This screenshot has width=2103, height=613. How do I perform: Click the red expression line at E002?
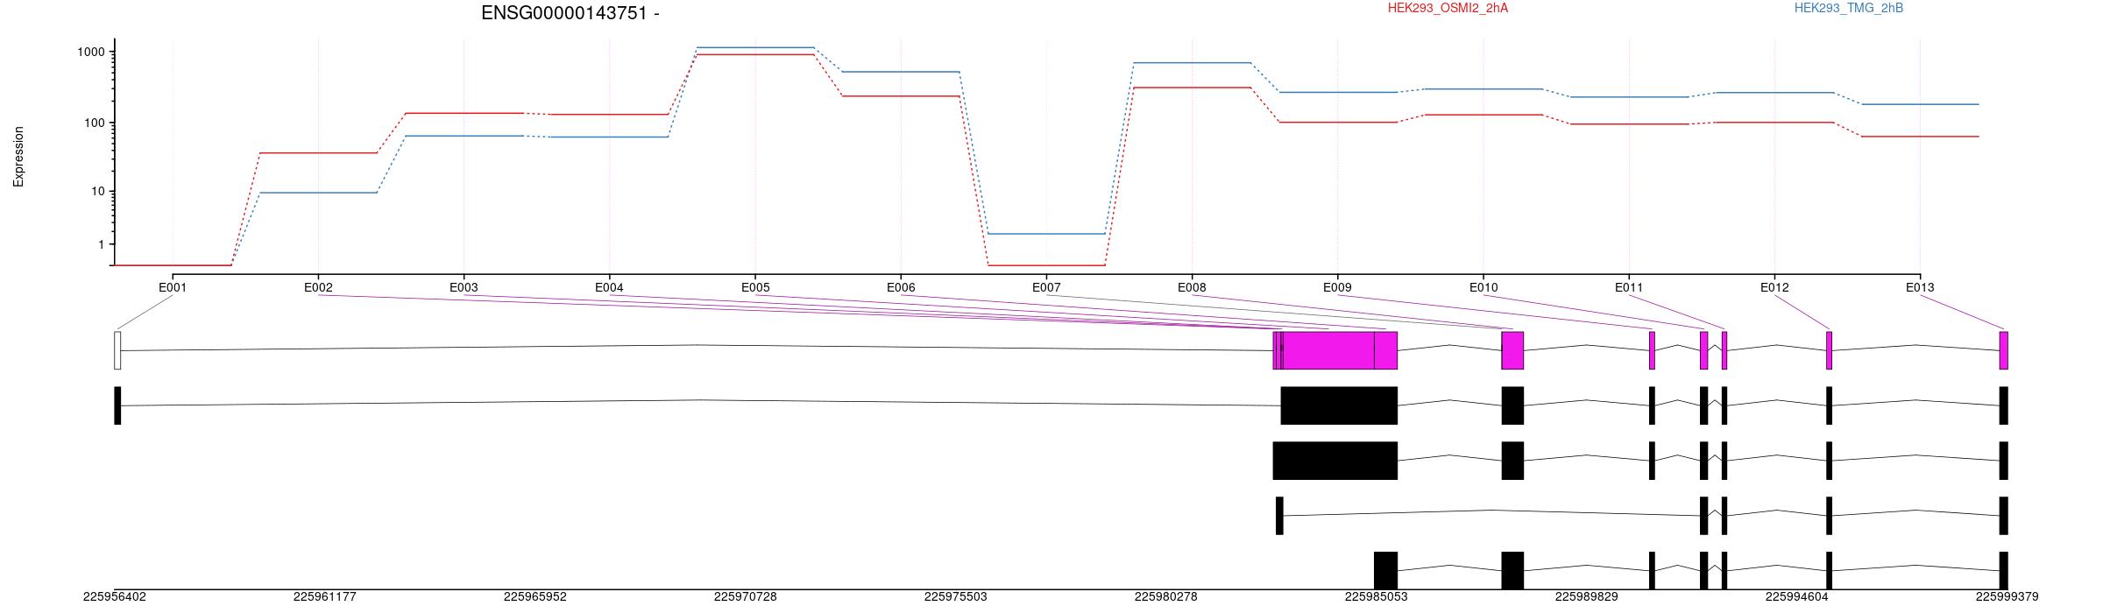tap(318, 152)
